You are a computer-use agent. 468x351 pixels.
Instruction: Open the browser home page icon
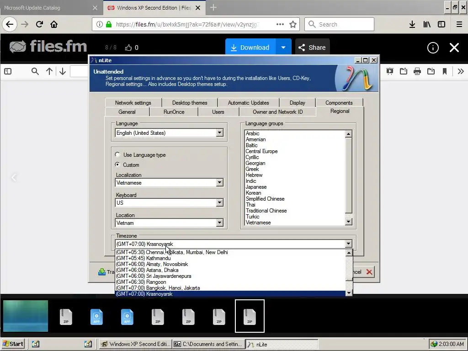tap(54, 24)
